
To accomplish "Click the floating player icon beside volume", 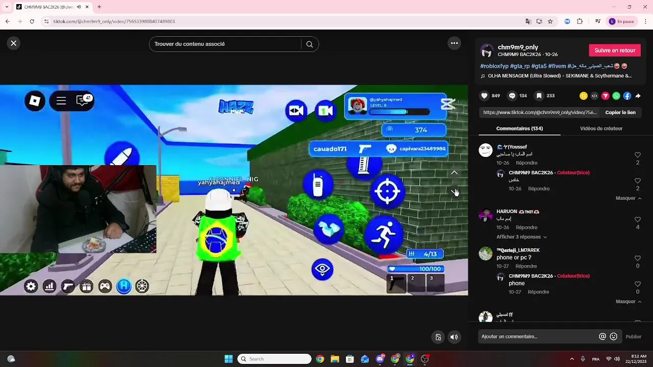I will point(438,337).
